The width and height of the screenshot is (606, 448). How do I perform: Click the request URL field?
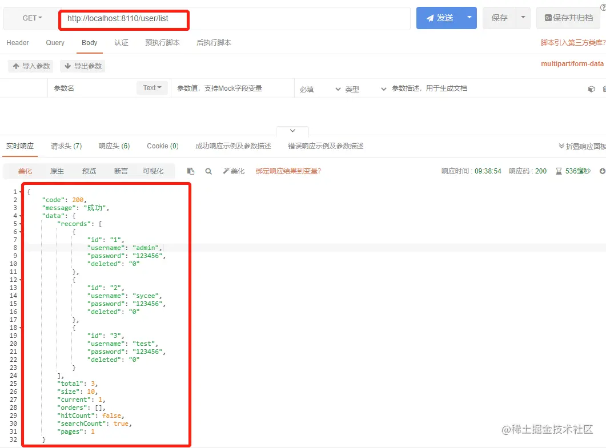234,18
